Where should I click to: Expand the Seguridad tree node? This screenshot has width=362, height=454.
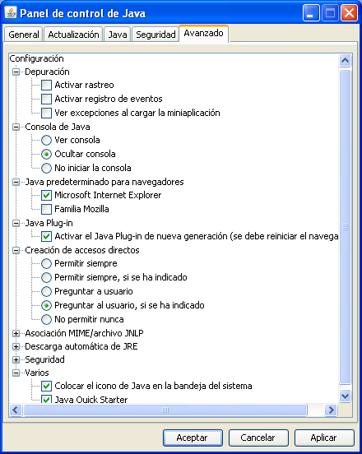click(16, 360)
